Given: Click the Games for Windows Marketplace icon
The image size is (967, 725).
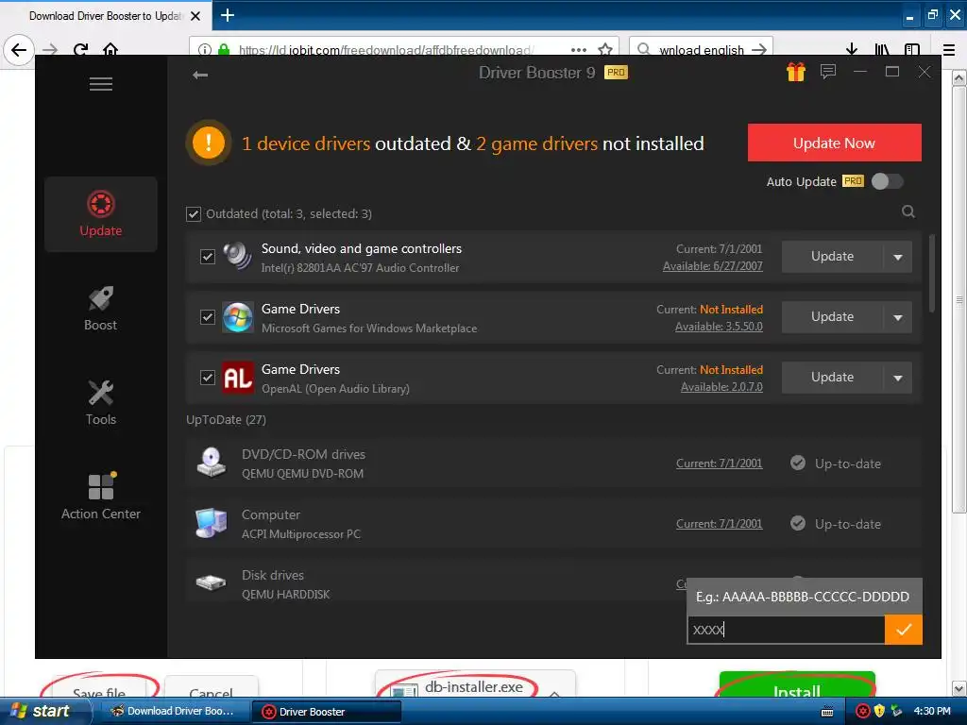Looking at the screenshot, I should click(x=237, y=317).
